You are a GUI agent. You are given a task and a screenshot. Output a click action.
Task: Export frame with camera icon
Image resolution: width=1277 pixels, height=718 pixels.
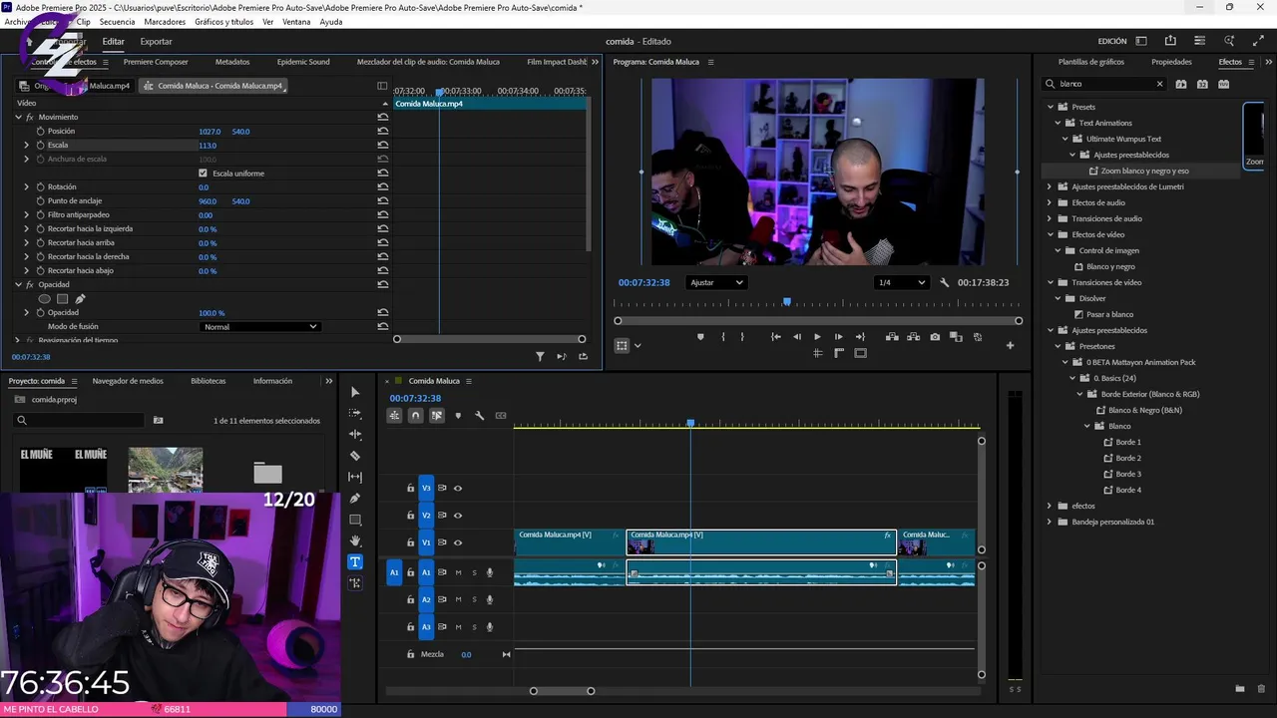click(935, 337)
